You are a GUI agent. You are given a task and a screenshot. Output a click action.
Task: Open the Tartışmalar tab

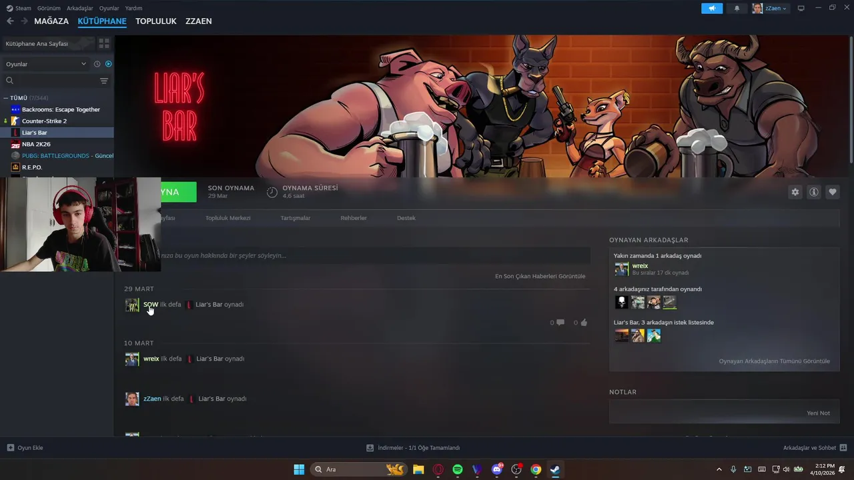[x=296, y=218]
